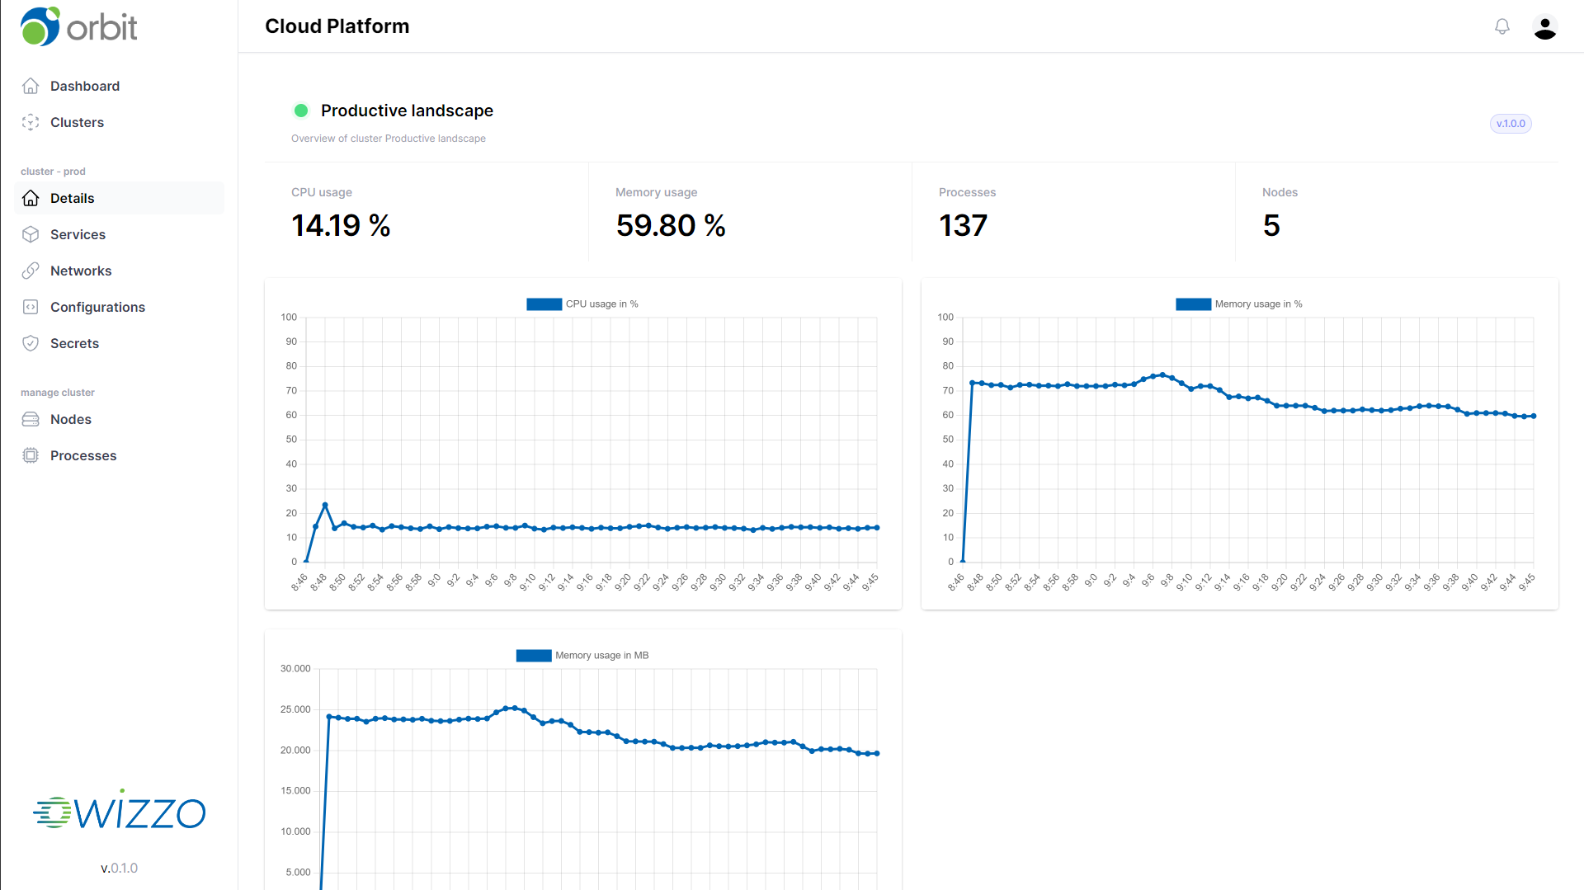
Task: Click the 'CPU usage in %' legend label
Action: pos(601,304)
